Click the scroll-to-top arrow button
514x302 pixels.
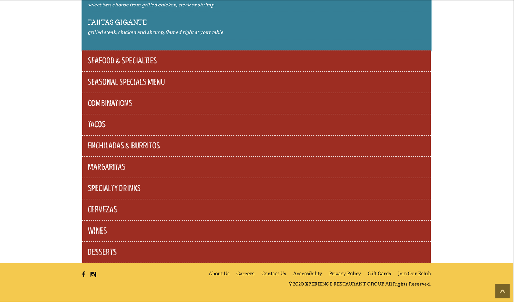tap(502, 291)
